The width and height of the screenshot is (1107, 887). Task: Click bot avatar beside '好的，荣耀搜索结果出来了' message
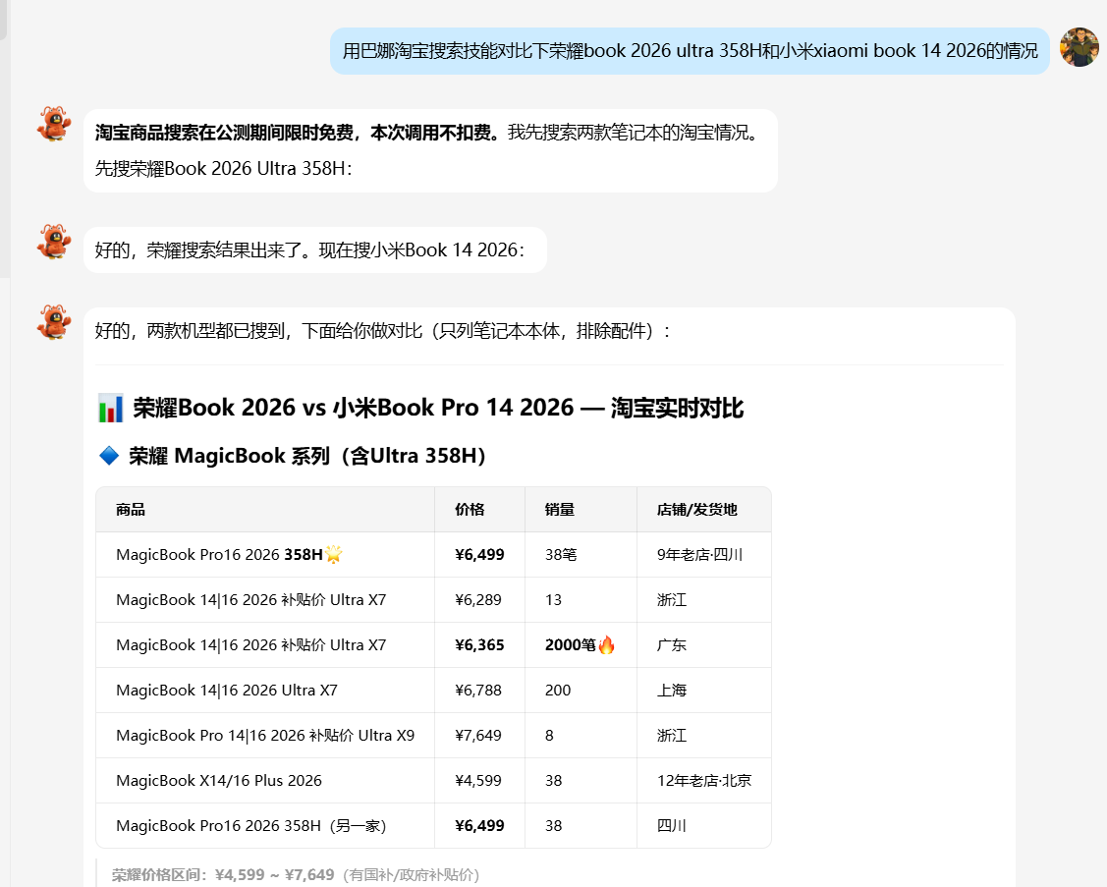tap(54, 243)
